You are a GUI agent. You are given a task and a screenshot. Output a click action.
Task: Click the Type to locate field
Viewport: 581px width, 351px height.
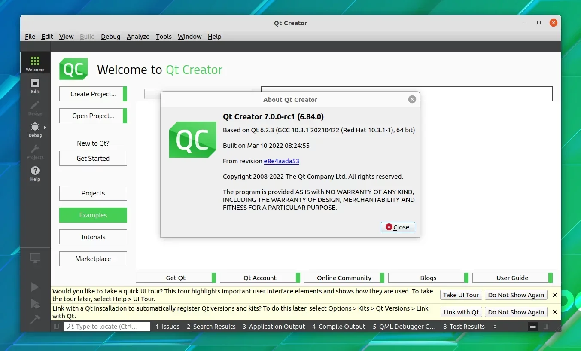tap(107, 327)
